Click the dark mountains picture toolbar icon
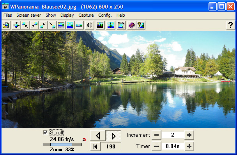Screen dimensions: 237x155 (100, 25)
